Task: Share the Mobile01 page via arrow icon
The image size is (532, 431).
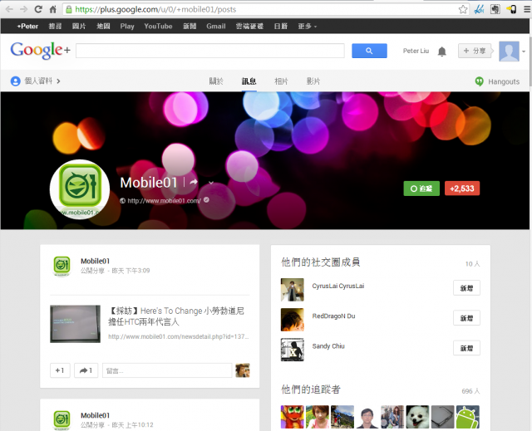Action: pos(194,182)
